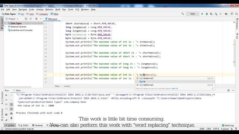Select the Main.java editor tab
This screenshot has height=134, width=239.
pos(52,19)
